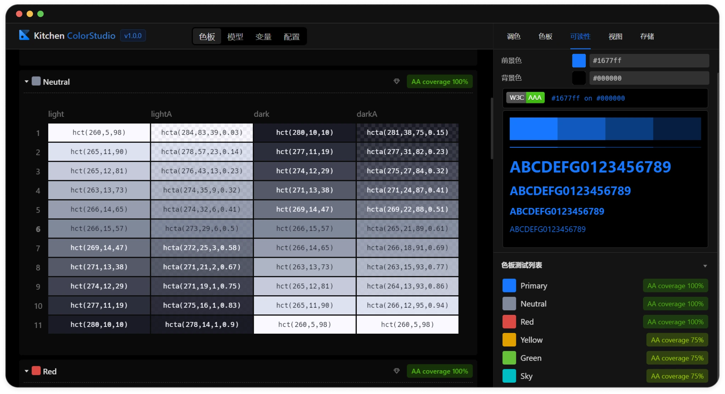The image size is (725, 394).
Task: Open the black background color swatch
Action: coord(579,78)
